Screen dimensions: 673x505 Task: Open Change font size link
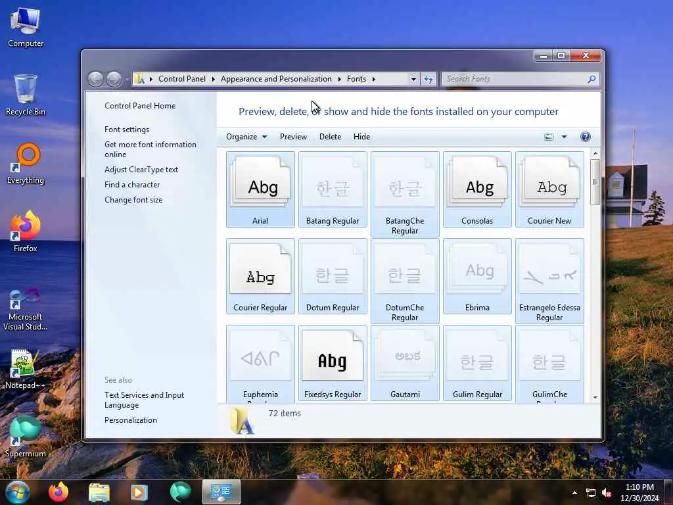coord(133,200)
